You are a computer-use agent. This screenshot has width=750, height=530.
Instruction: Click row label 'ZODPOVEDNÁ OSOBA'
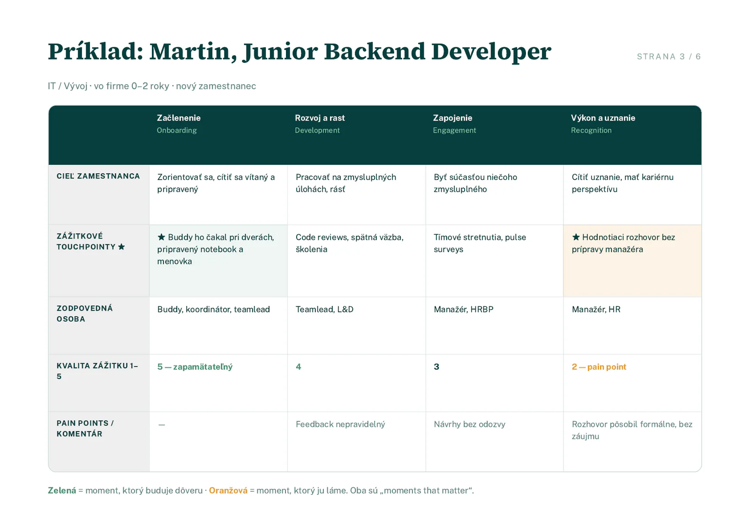click(85, 314)
